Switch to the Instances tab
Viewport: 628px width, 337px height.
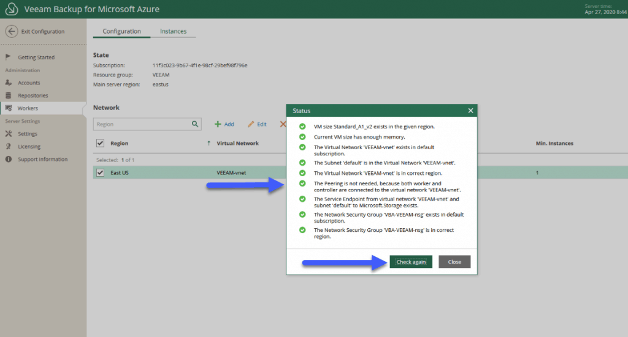pos(173,31)
